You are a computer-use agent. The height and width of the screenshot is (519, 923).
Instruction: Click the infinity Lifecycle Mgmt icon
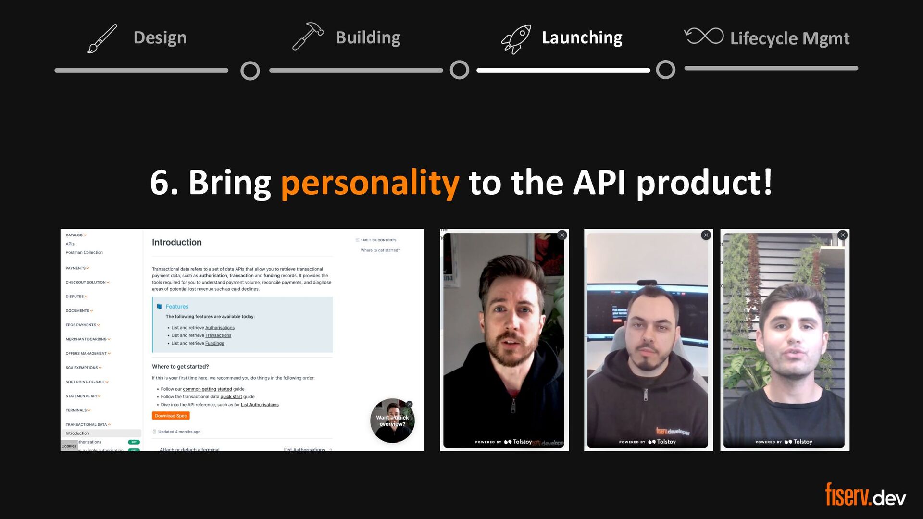click(704, 36)
